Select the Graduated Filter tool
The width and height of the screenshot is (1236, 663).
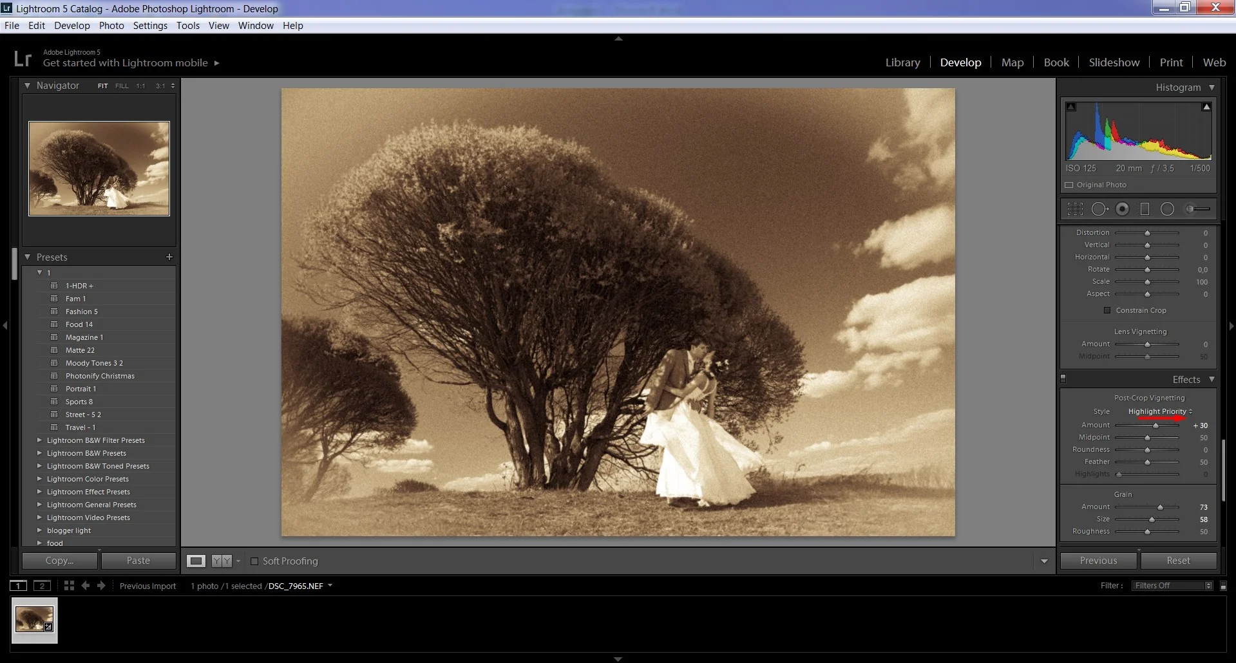click(x=1145, y=209)
